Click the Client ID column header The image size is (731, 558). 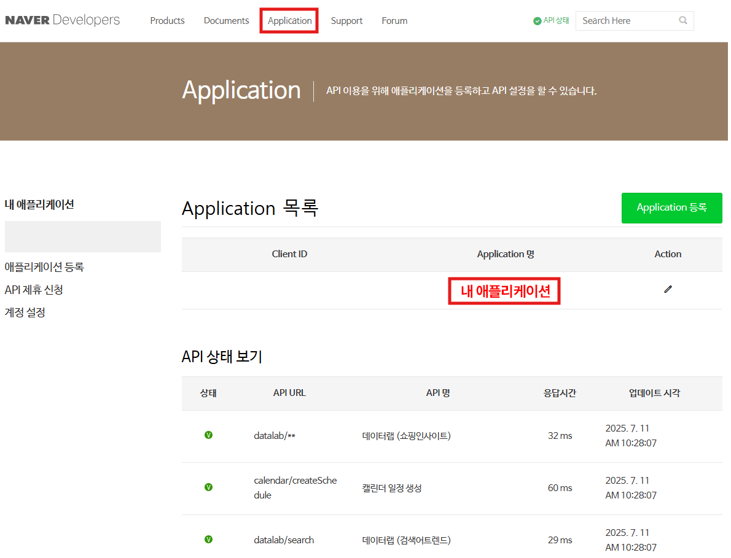[289, 254]
